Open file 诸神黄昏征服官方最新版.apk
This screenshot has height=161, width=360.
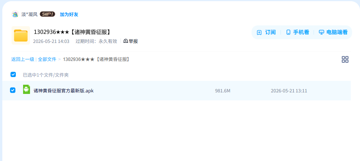pos(63,91)
